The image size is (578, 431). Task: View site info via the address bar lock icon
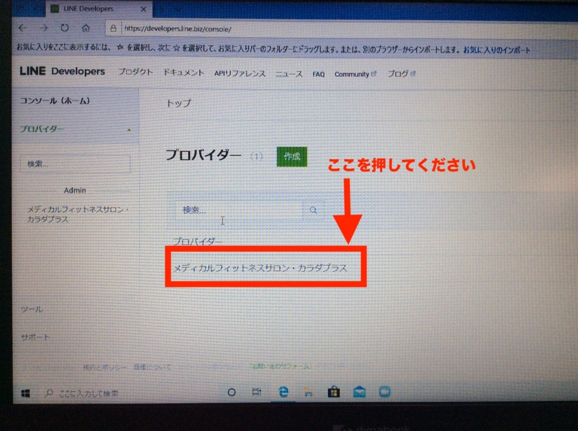113,28
